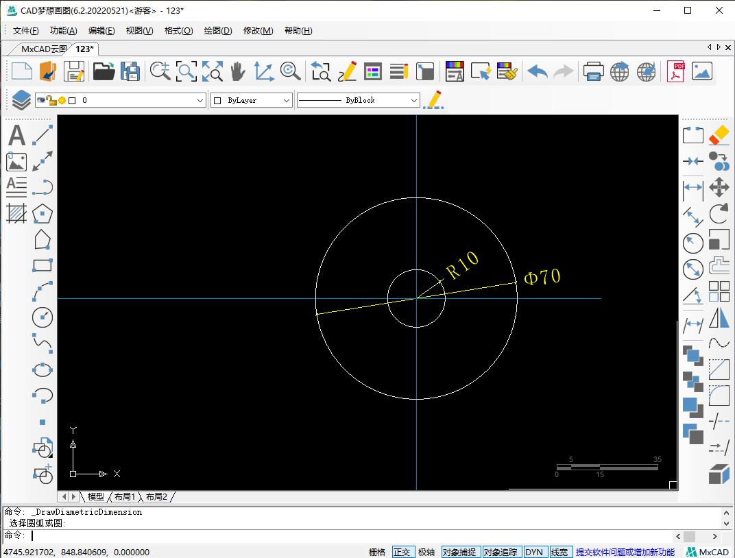The height and width of the screenshot is (558, 735).
Task: Switch to the 布局1 layout tab
Action: [x=125, y=496]
